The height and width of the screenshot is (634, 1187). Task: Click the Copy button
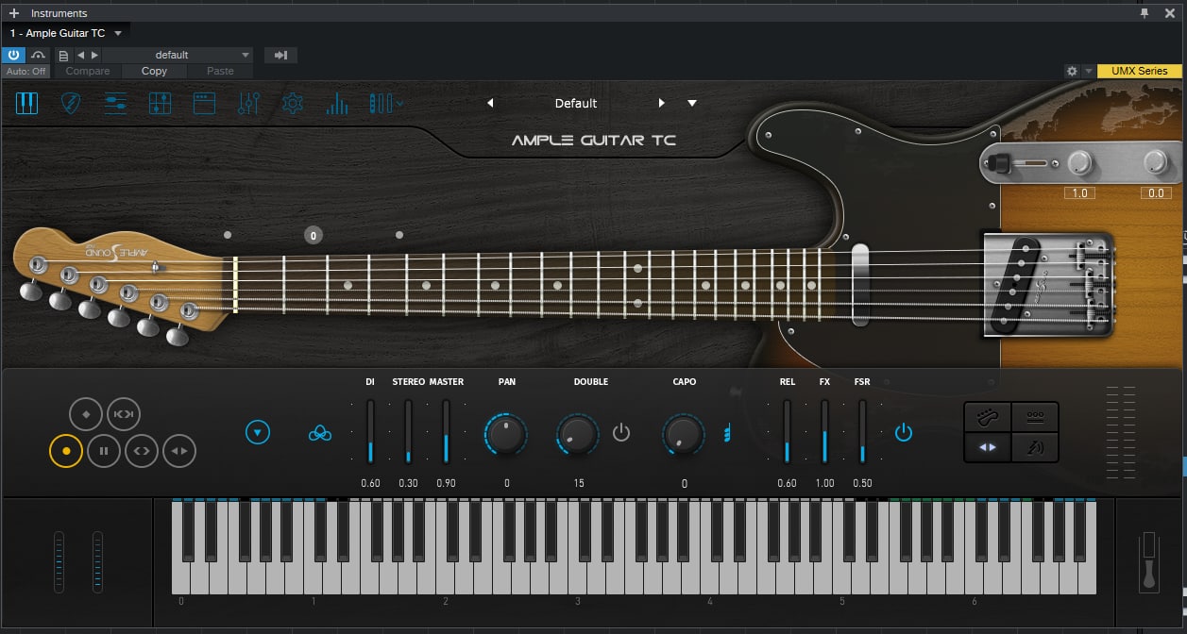(154, 71)
